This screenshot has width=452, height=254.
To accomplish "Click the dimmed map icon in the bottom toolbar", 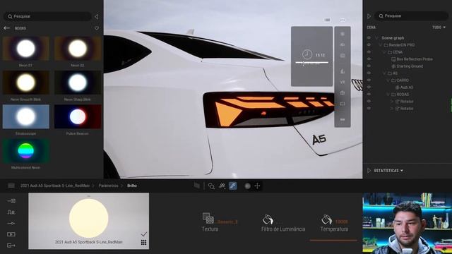I will (x=197, y=186).
